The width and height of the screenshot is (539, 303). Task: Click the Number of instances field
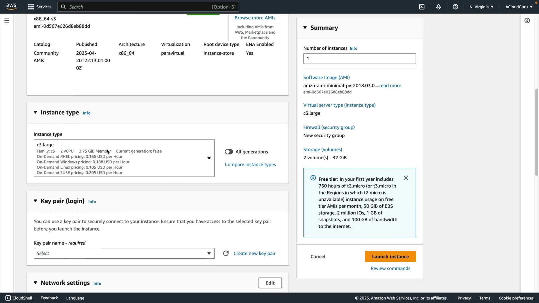(359, 59)
